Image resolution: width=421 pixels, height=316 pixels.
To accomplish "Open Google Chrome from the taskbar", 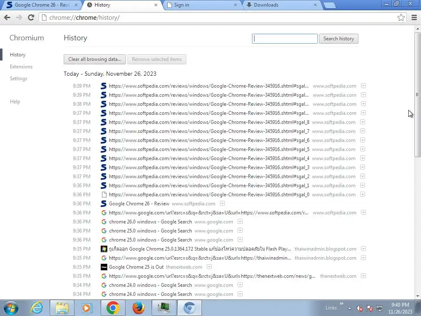I will (113, 308).
